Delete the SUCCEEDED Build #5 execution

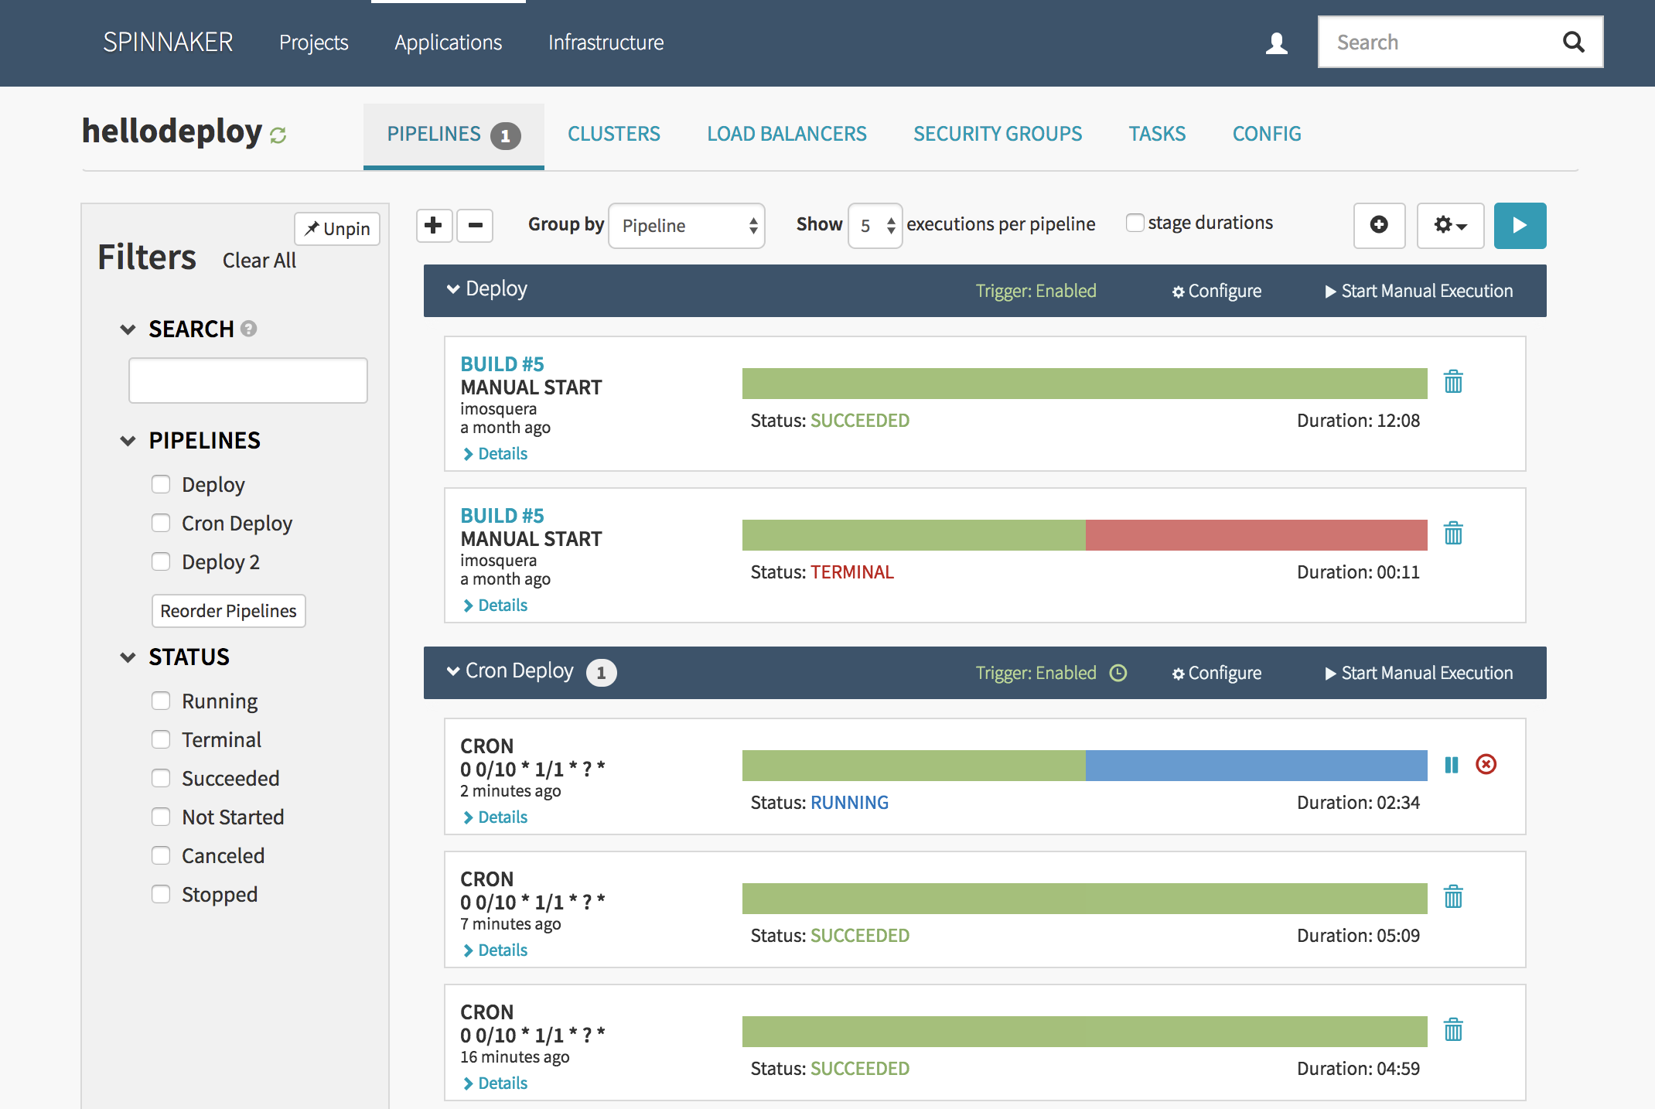coord(1453,381)
